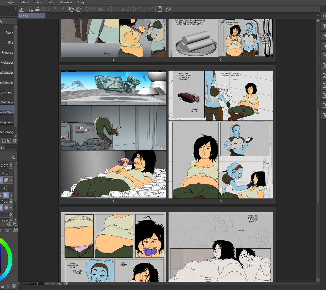Click the Scale/Rotate transform icon
Viewport: 326px width, 290px height.
coord(107,9)
